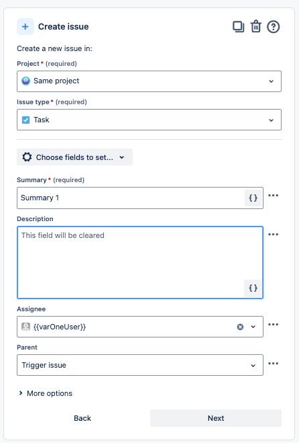Viewport: 299px width, 443px height.
Task: Open the Parent dropdown showing Trigger issue
Action: click(x=140, y=365)
